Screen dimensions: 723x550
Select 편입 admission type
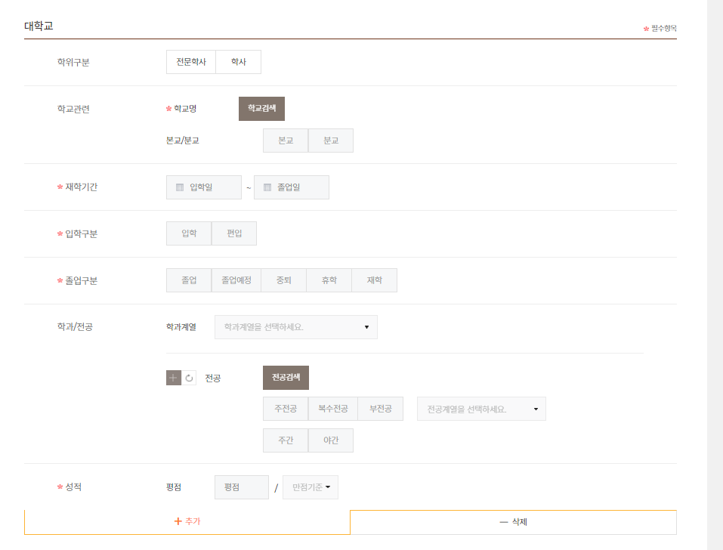(234, 233)
